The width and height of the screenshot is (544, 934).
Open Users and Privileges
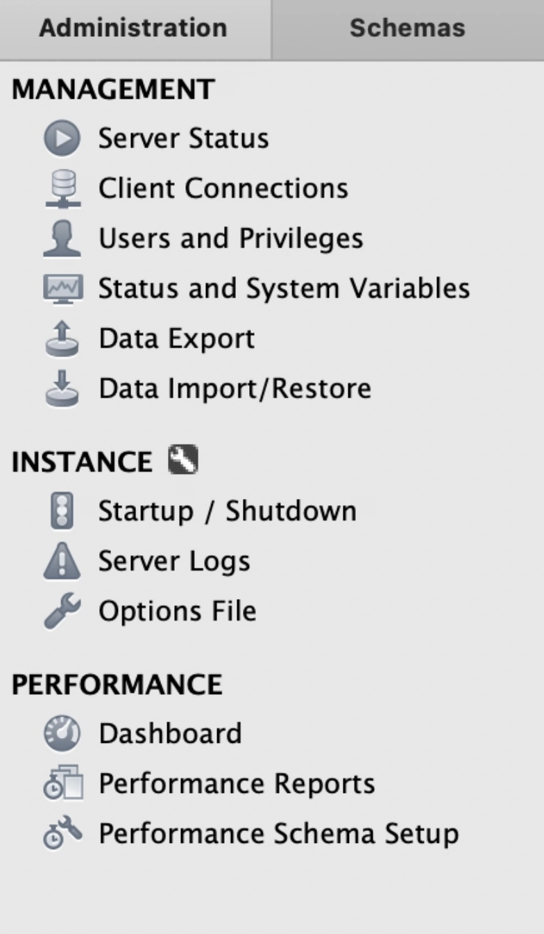coord(231,238)
